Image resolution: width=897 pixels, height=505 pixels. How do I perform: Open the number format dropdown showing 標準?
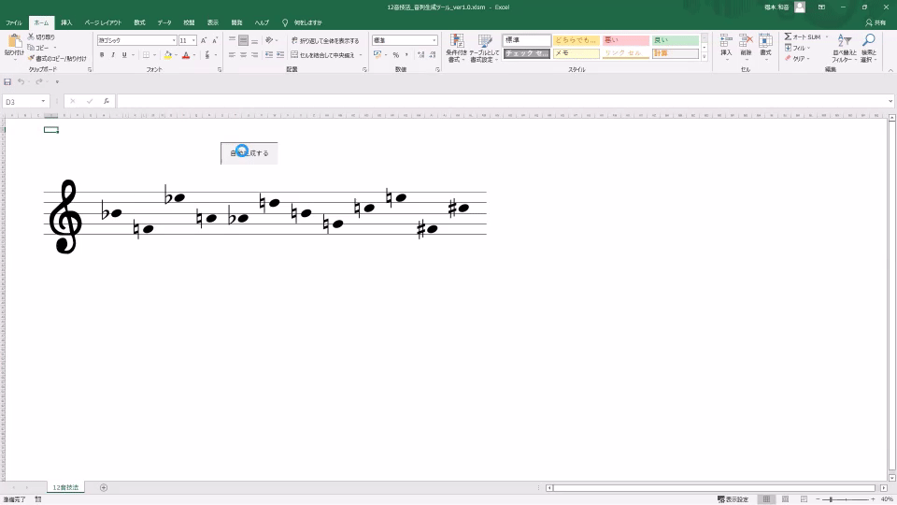point(434,41)
